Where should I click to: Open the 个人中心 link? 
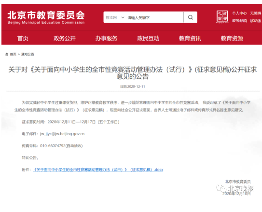pyautogui.click(x=239, y=13)
